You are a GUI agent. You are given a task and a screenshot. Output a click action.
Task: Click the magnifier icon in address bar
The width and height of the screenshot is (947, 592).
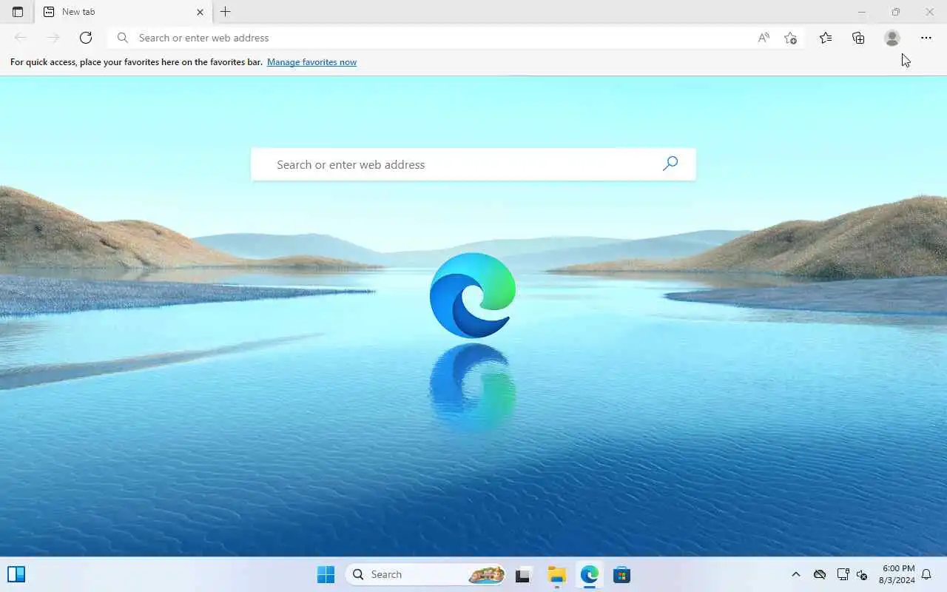click(123, 38)
